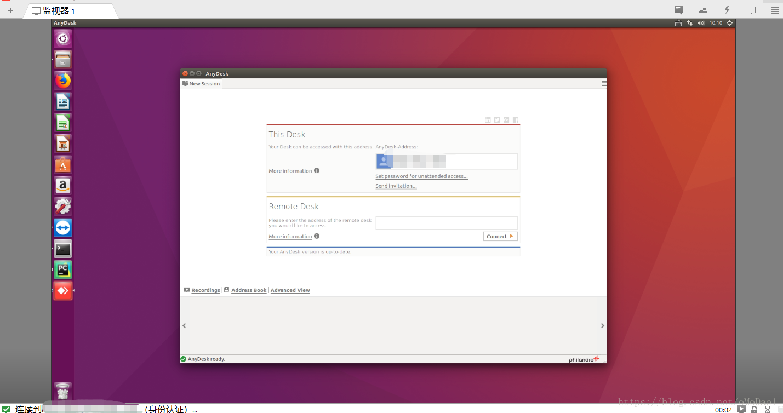The width and height of the screenshot is (783, 413).
Task: Open the lightning actions icon in the outer toolbar
Action: click(727, 10)
